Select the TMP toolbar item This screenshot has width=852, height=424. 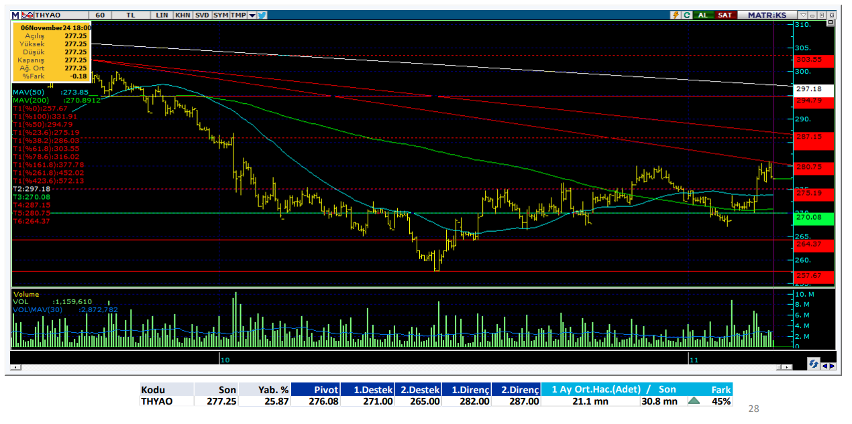(238, 15)
